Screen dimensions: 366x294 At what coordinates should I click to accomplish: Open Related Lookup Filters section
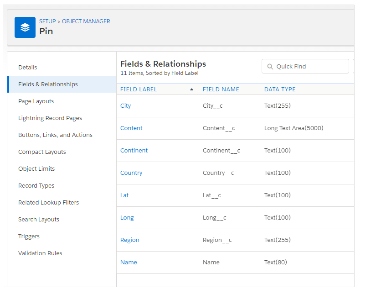pos(49,202)
